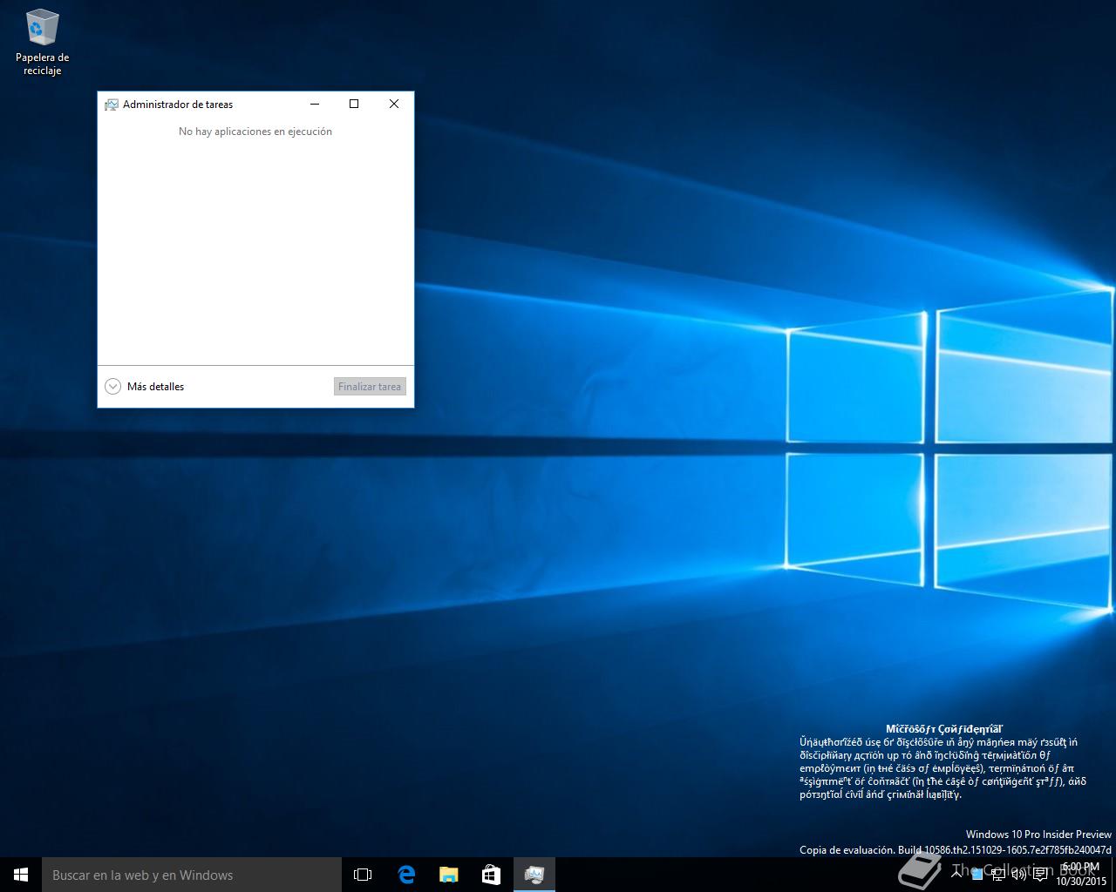Image resolution: width=1116 pixels, height=892 pixels.
Task: Focus the Buscar en la web search box
Action: [x=192, y=875]
